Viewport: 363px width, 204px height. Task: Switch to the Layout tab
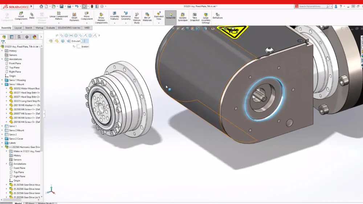tap(18, 28)
